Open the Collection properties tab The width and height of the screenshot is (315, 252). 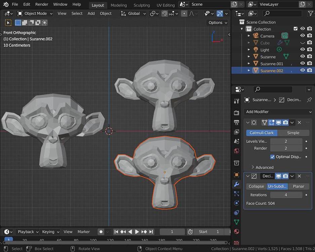(236, 163)
